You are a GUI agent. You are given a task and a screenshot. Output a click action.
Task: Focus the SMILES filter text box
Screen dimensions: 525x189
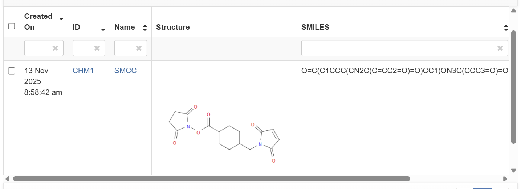tap(399, 48)
